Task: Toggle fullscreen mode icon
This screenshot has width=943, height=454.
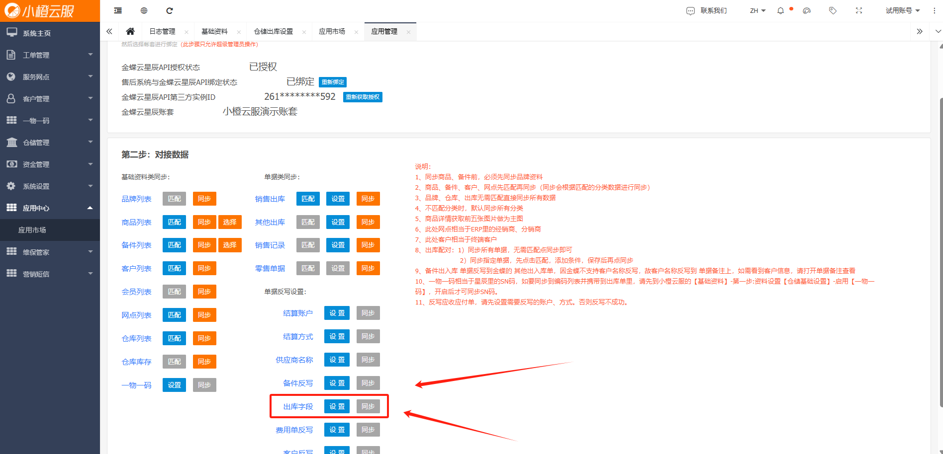Action: click(859, 10)
